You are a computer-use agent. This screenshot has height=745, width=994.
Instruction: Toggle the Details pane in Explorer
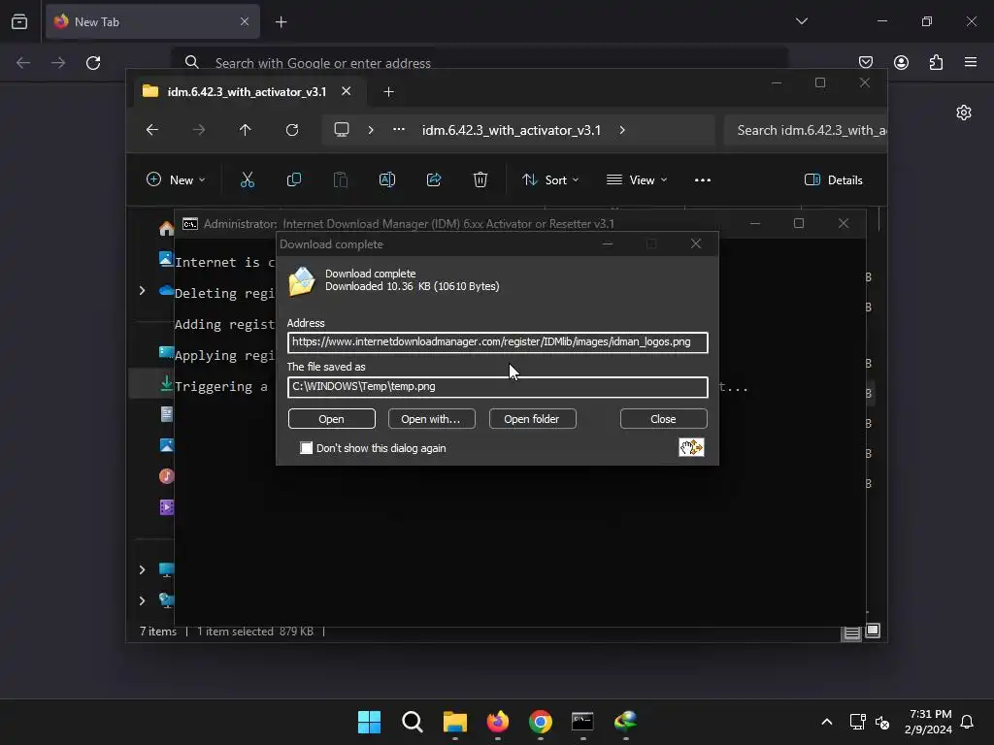point(833,179)
